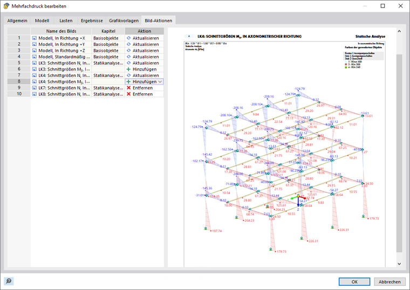Select row number 10 header
The height and width of the screenshot is (290, 410).
click(x=19, y=94)
